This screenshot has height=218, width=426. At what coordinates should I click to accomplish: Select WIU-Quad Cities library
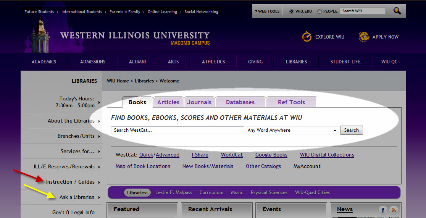[x=312, y=192]
